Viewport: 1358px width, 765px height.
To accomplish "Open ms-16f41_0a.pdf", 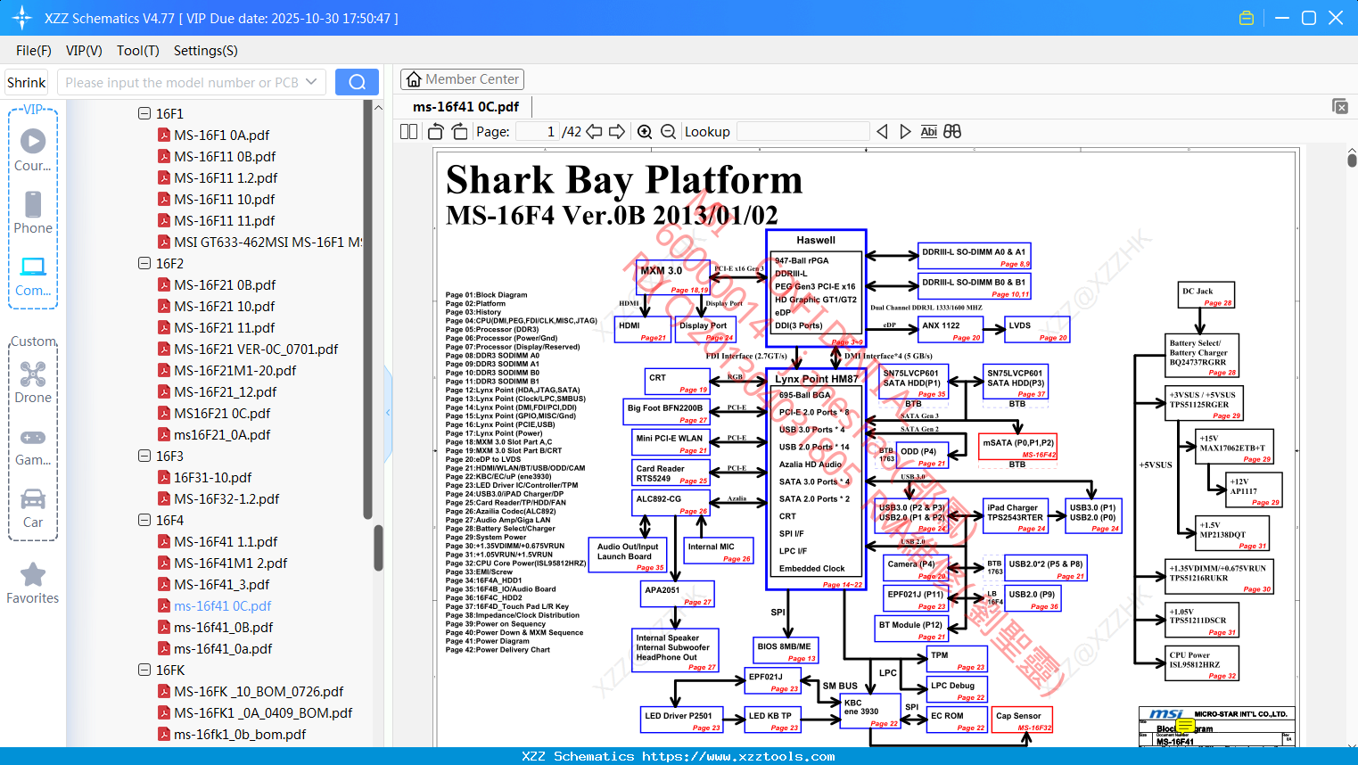I will click(x=223, y=648).
